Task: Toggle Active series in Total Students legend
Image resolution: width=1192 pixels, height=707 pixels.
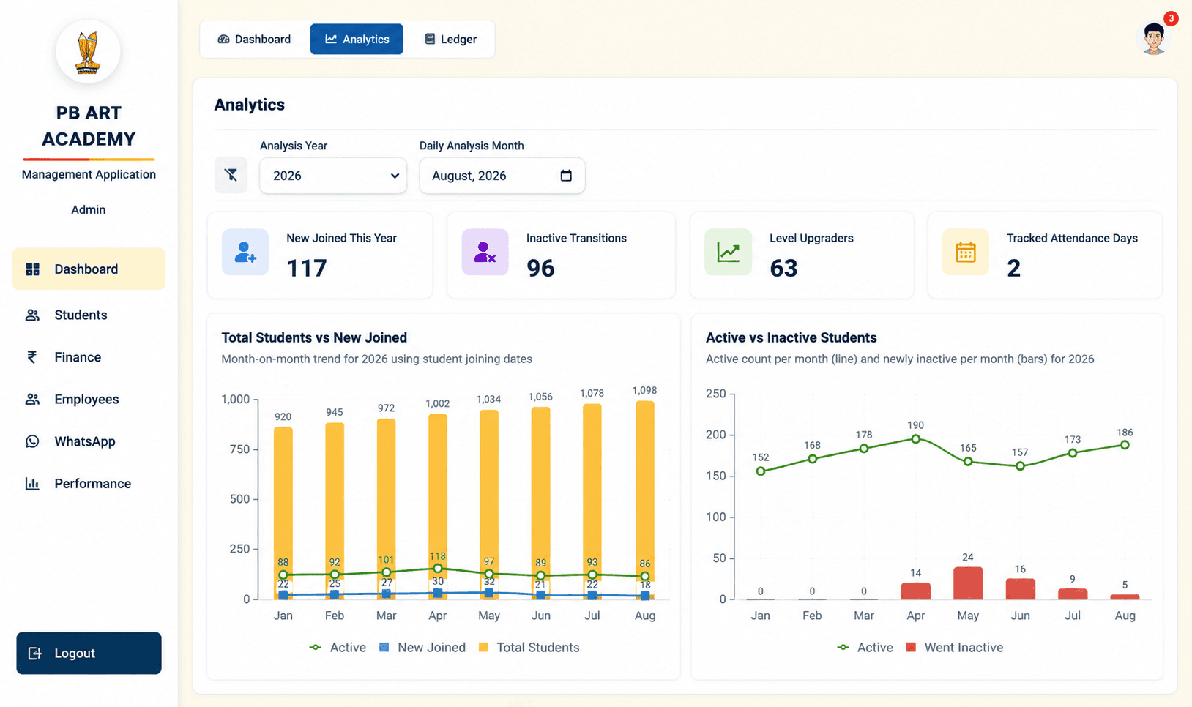Action: click(x=338, y=648)
